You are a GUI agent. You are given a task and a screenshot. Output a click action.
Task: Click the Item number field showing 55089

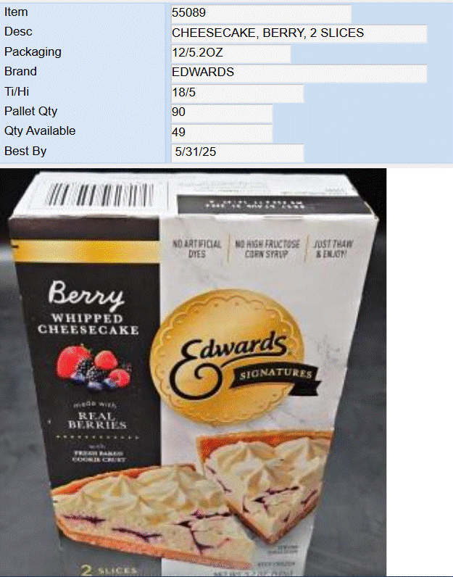[x=261, y=13]
